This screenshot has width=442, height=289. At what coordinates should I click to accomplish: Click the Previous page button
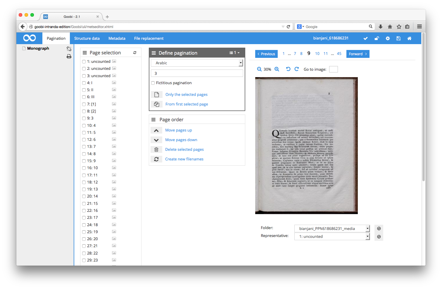click(266, 54)
